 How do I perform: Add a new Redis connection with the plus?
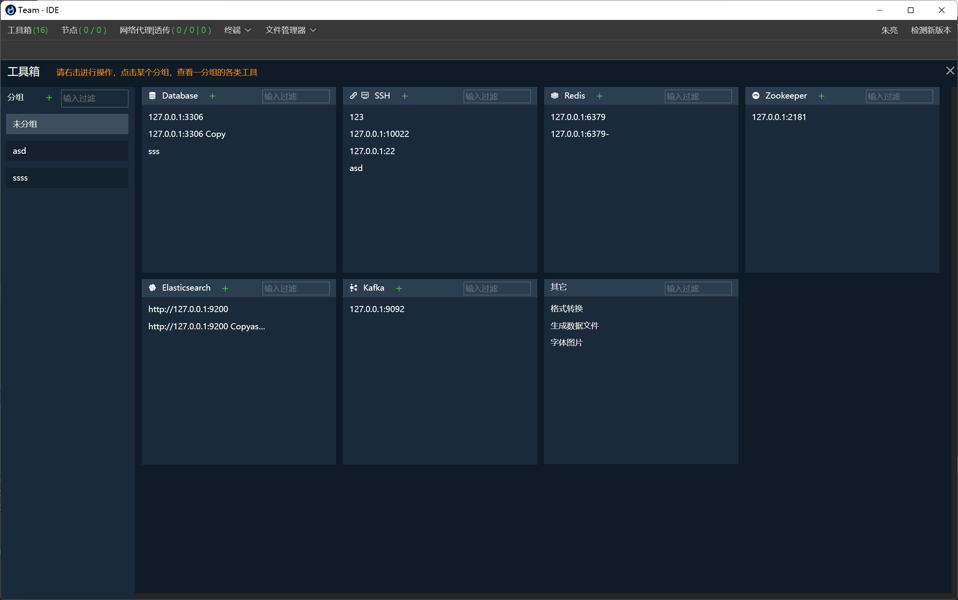click(x=600, y=95)
